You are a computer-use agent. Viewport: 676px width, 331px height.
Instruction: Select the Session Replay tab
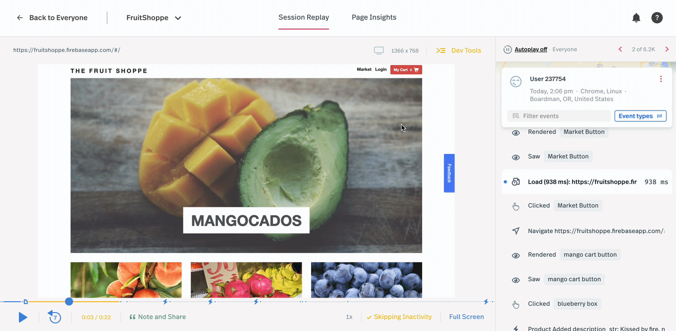[x=303, y=17]
